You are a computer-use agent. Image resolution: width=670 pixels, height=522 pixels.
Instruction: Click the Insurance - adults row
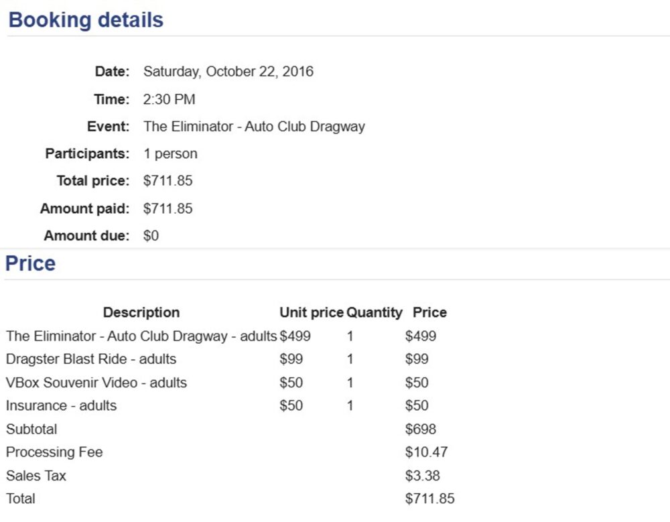click(61, 405)
